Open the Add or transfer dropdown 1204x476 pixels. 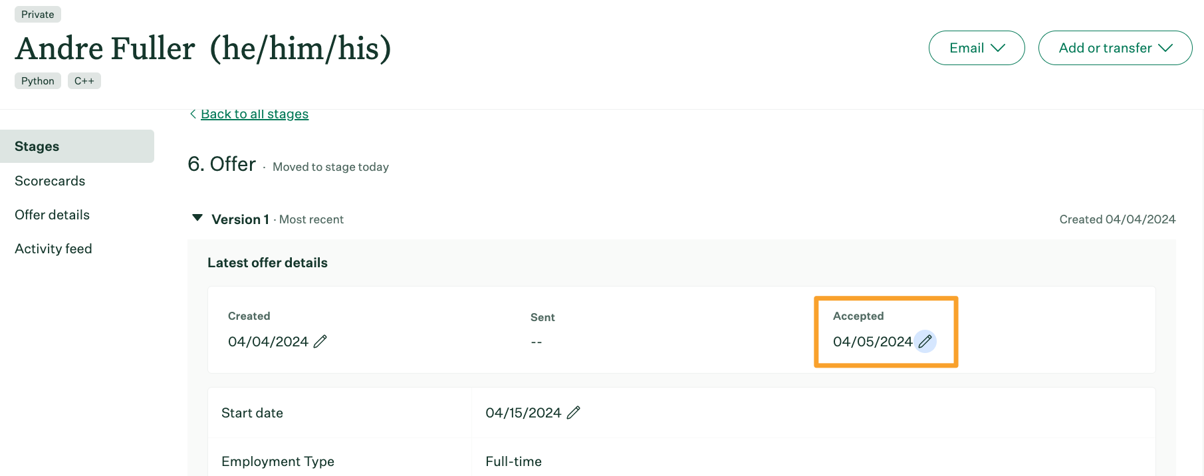tap(1115, 48)
